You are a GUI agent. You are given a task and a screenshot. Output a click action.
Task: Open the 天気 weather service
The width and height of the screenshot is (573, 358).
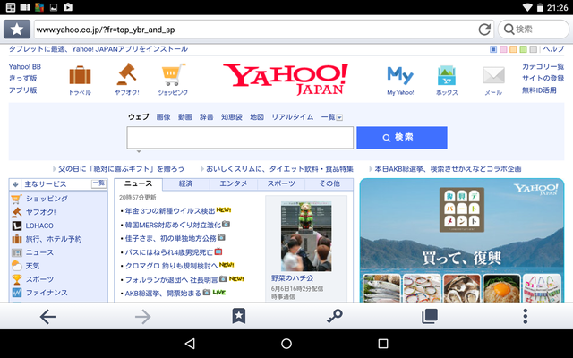26,266
